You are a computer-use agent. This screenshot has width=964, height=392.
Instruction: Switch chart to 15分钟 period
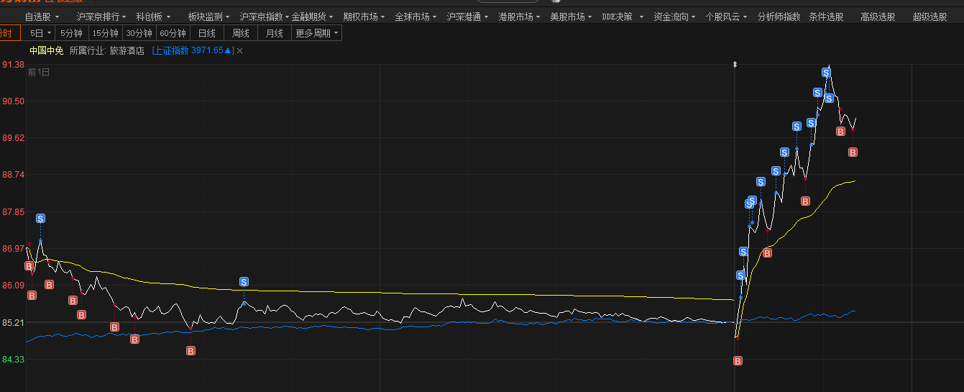point(106,33)
